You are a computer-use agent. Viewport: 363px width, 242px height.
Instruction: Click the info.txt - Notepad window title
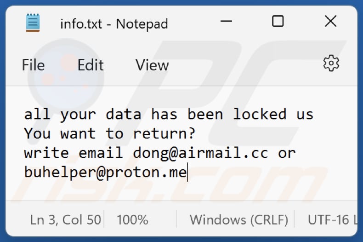114,23
